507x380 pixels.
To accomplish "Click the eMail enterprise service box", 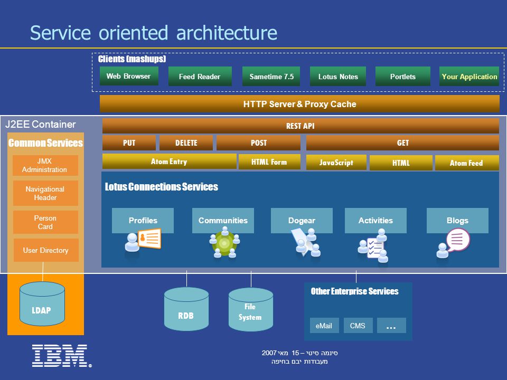I will coord(324,326).
